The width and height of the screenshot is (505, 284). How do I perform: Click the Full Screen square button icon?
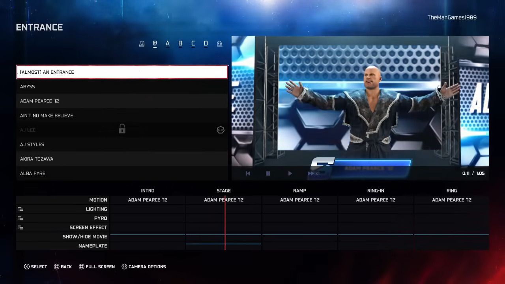[x=81, y=267]
